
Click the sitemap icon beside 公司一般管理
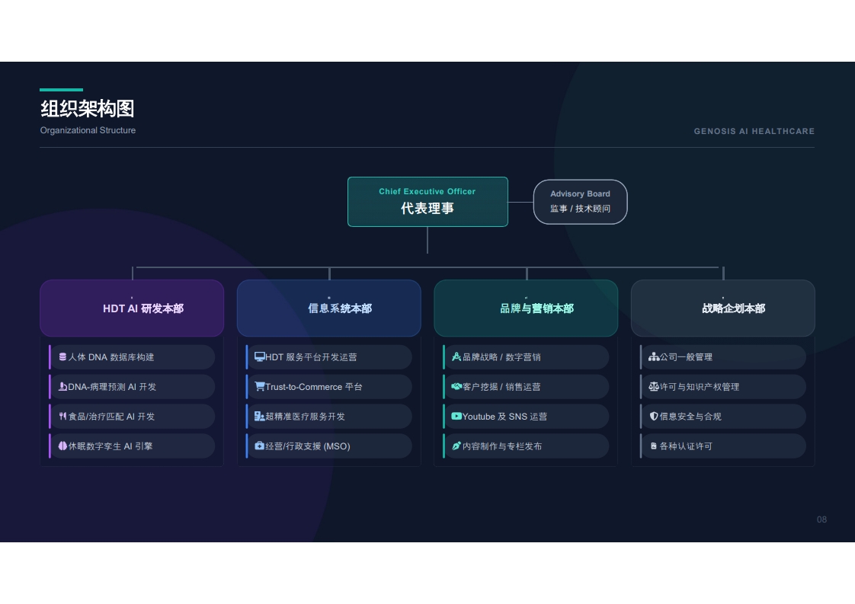pos(654,357)
